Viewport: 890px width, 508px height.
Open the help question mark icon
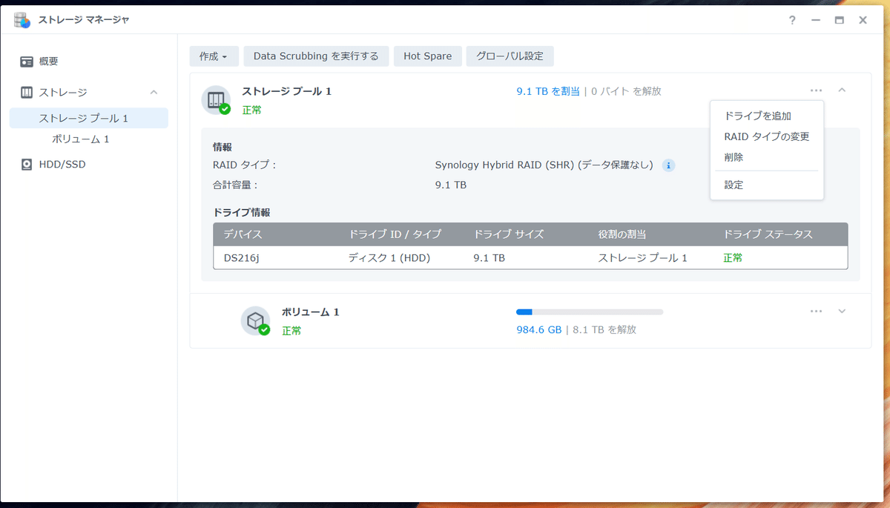793,20
